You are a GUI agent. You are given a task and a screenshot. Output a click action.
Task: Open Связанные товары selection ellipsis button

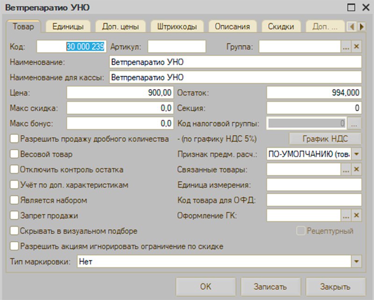click(x=346, y=169)
